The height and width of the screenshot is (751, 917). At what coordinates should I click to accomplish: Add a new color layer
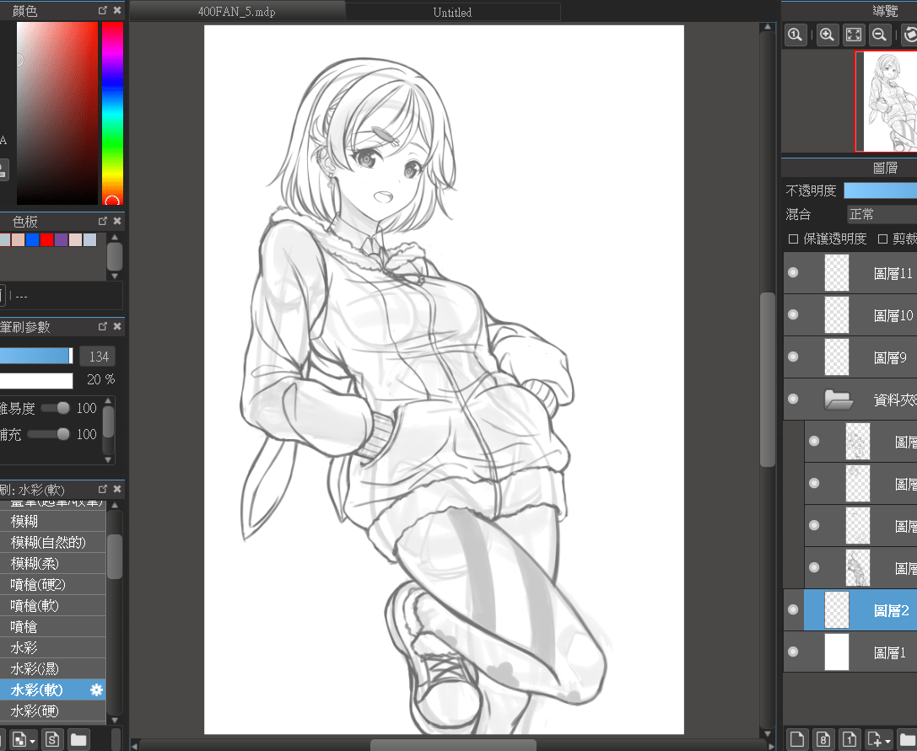[796, 739]
